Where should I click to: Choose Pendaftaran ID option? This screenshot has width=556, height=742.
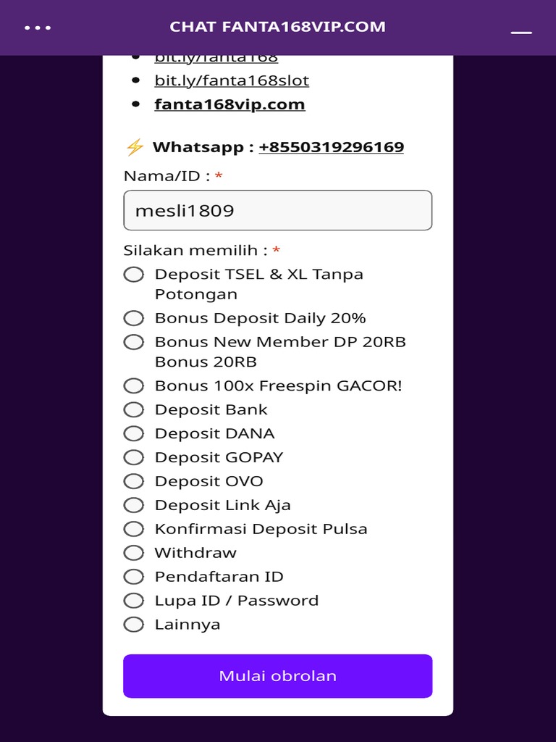[134, 577]
